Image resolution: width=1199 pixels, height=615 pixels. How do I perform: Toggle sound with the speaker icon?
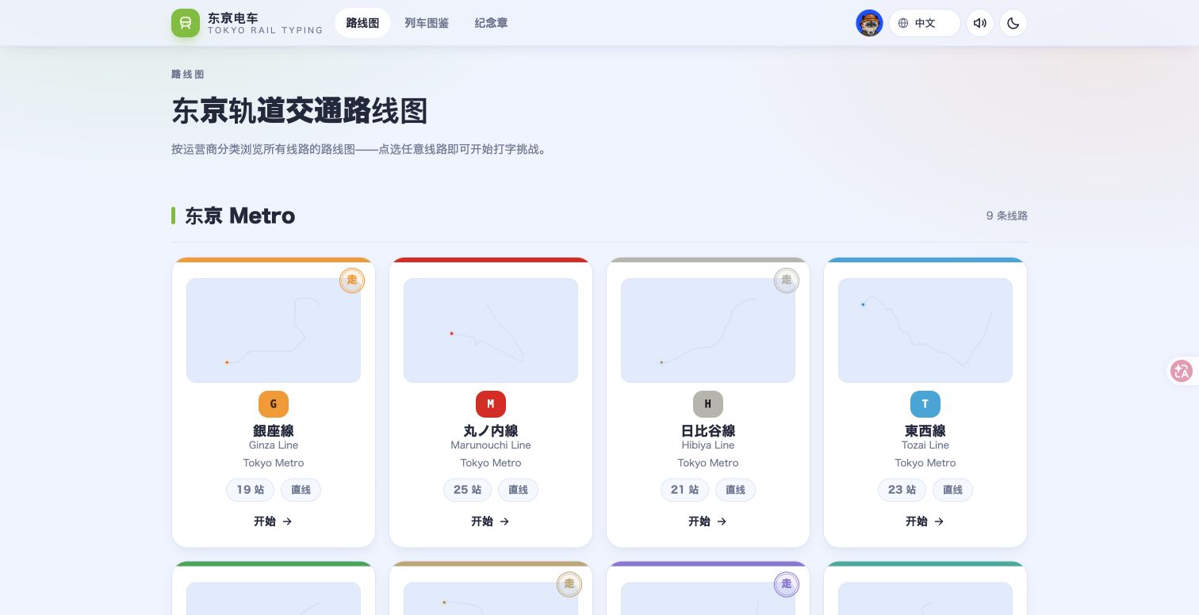(x=980, y=23)
